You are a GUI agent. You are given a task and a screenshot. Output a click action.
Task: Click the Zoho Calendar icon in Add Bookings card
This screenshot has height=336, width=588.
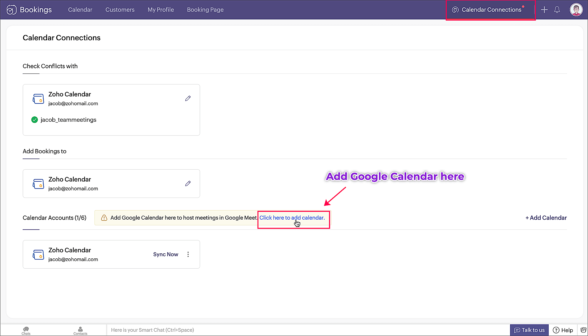38,184
